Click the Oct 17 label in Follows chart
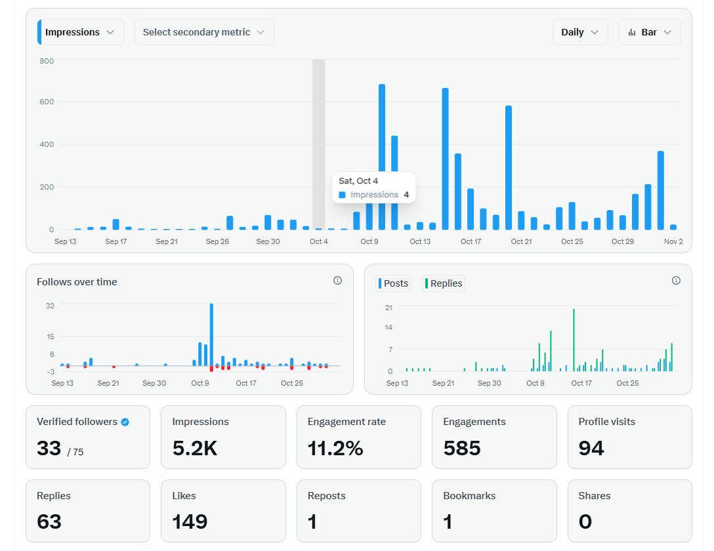 coord(246,383)
